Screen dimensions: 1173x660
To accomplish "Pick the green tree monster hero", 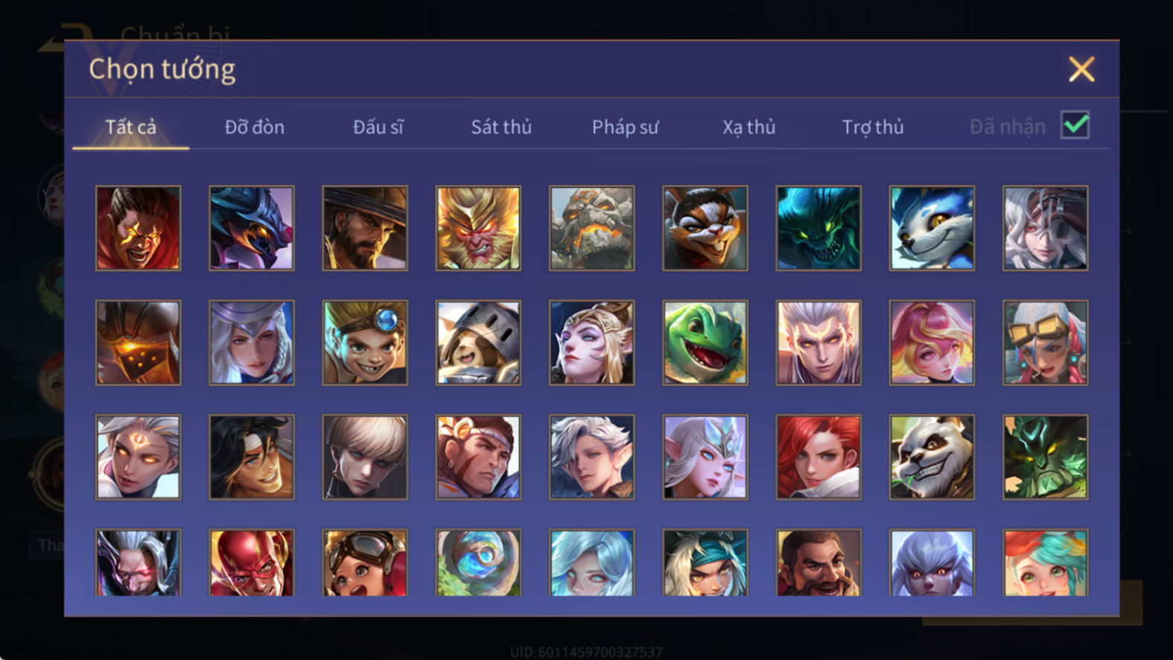I will (x=1045, y=457).
